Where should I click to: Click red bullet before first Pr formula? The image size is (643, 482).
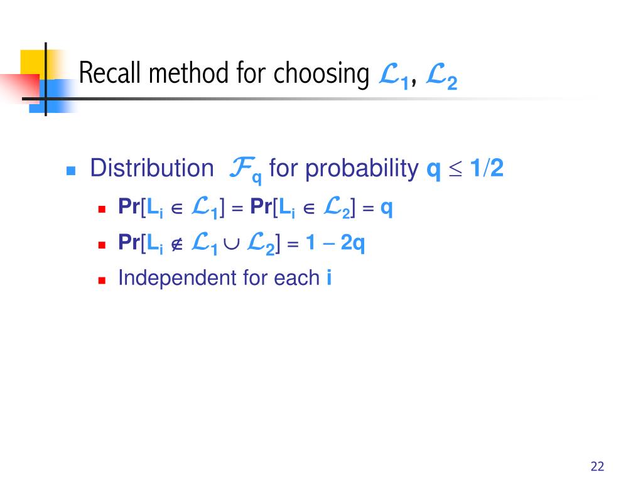(102, 210)
